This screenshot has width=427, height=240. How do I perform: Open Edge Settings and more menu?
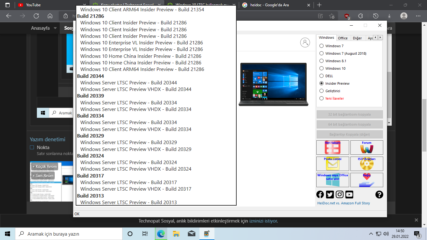pyautogui.click(x=418, y=16)
